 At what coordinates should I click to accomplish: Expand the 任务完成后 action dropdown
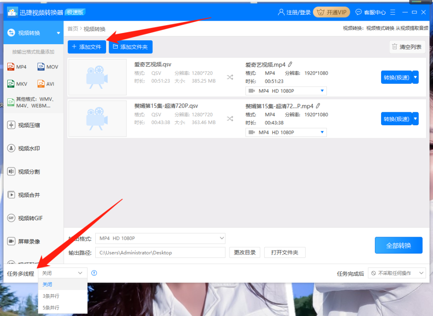click(x=397, y=273)
